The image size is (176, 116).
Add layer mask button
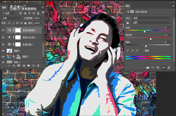click(19, 65)
